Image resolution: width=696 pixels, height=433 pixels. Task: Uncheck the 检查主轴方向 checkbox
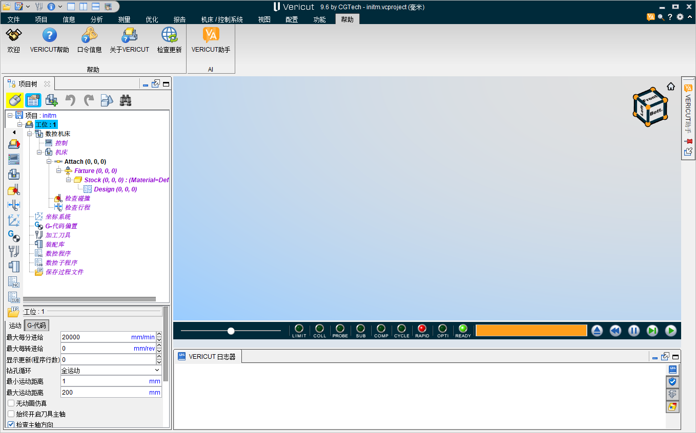pyautogui.click(x=11, y=424)
